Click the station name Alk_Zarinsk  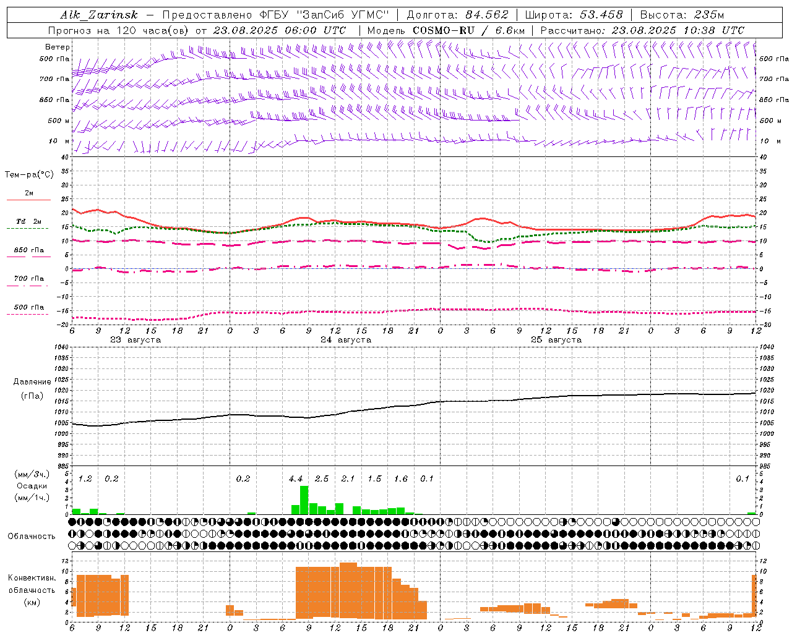pos(99,15)
